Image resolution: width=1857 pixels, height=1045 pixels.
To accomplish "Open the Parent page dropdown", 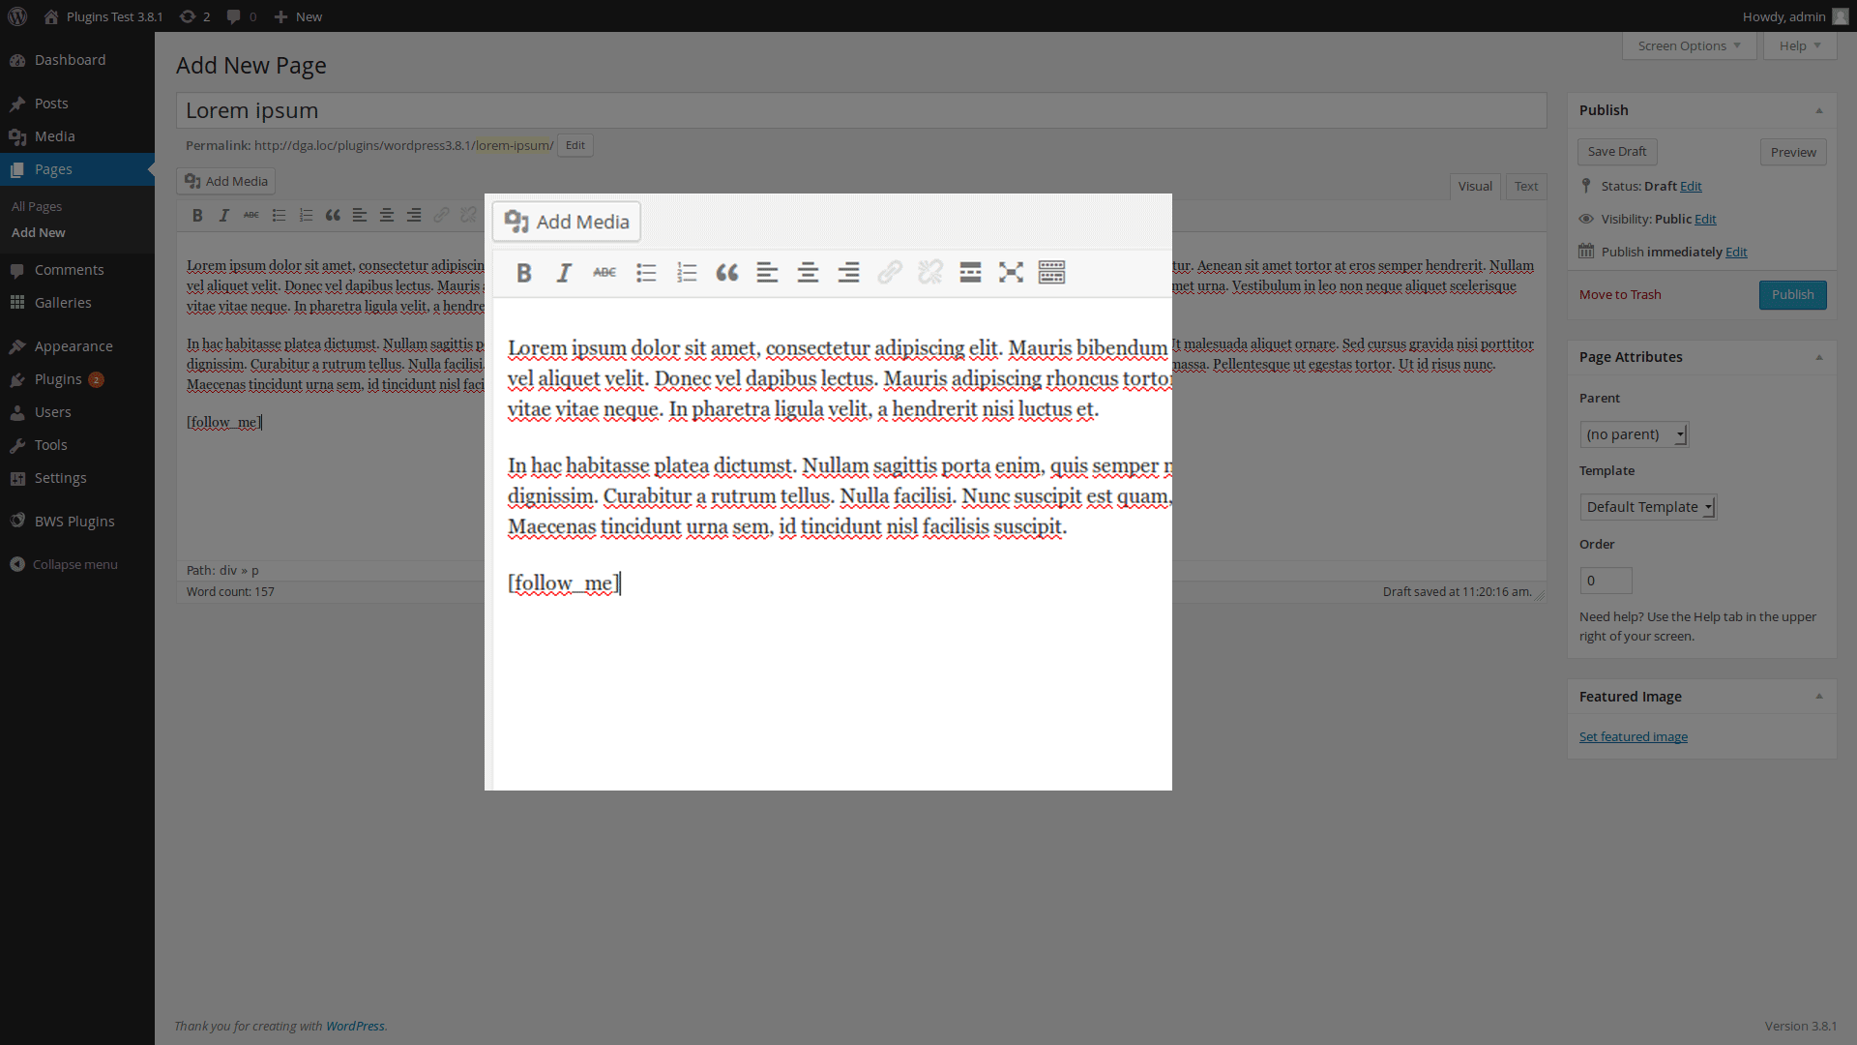I will 1634,434.
